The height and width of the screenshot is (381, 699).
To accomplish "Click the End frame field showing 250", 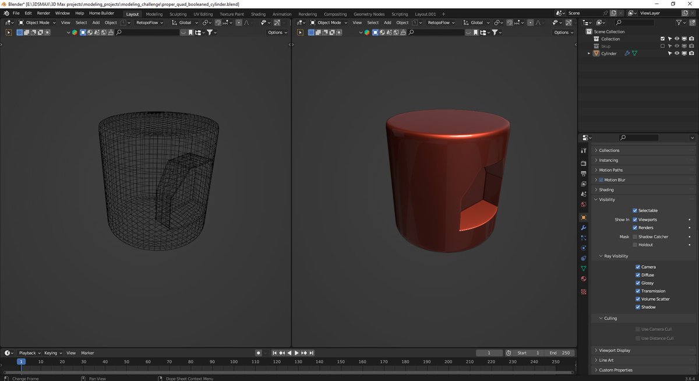I will pos(560,352).
